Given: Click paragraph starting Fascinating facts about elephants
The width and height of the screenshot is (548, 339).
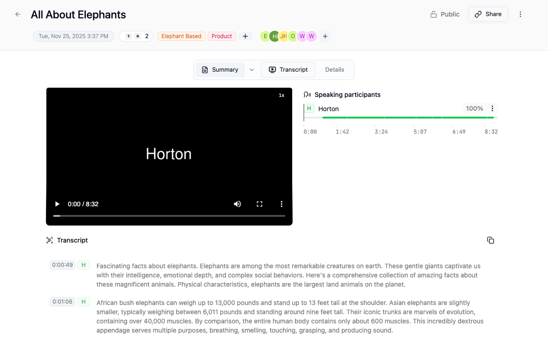Looking at the screenshot, I should click(288, 276).
